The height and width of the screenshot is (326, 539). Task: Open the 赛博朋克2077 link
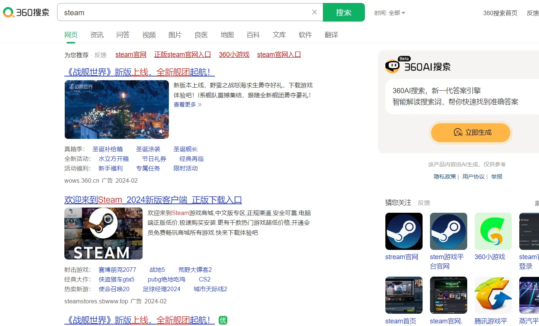(x=117, y=270)
